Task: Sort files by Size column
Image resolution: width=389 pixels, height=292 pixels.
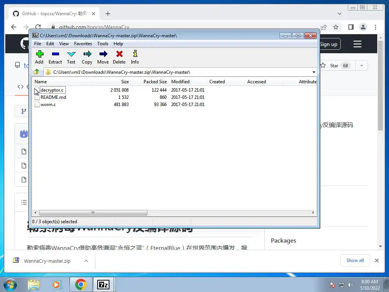Action: coord(112,82)
